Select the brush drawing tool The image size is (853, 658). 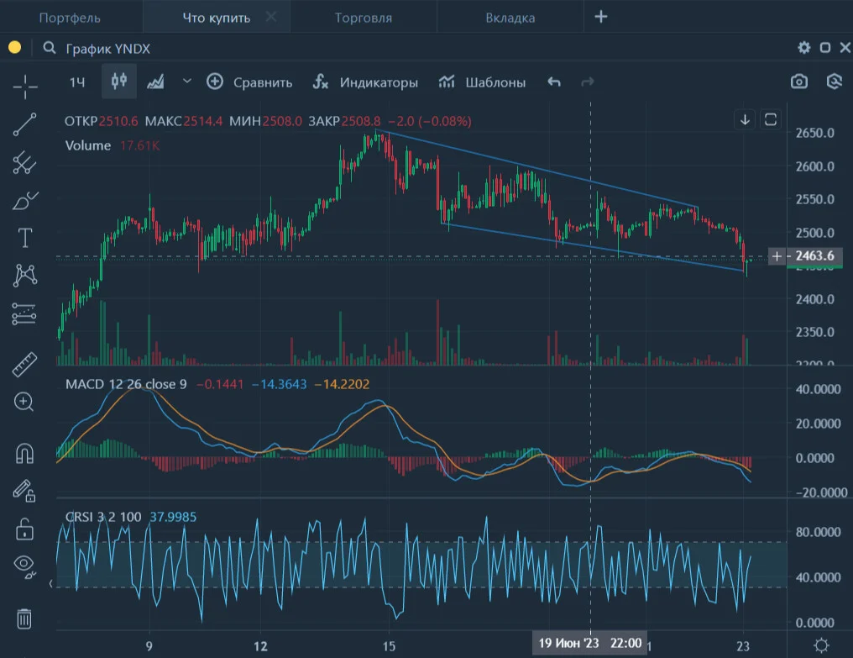click(x=25, y=201)
